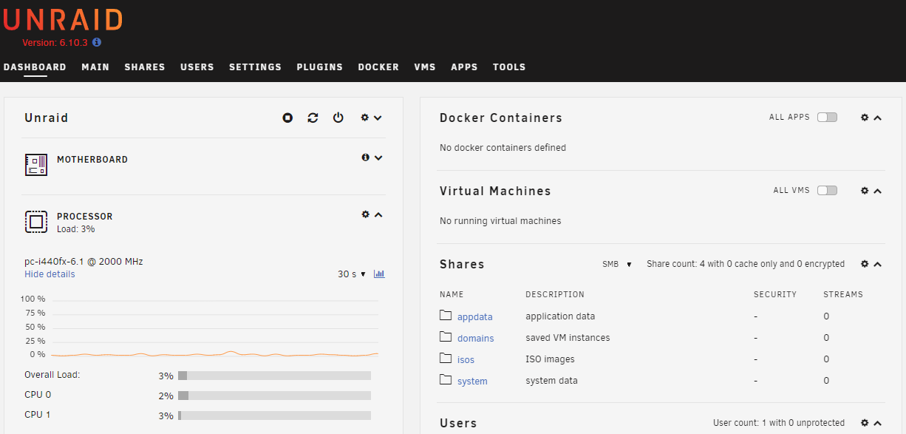The image size is (906, 434).
Task: Turn on the All VMs toggle
Action: click(x=827, y=191)
